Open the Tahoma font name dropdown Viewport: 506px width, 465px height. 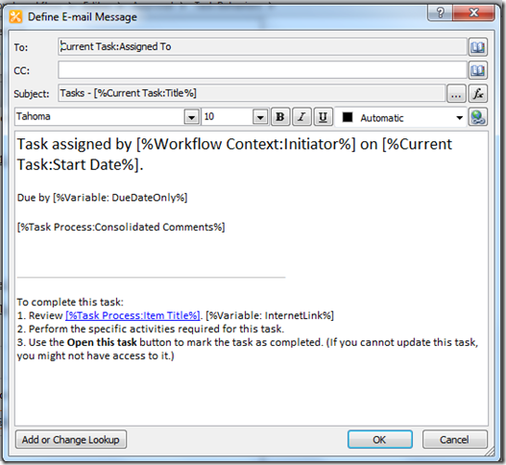pos(191,117)
